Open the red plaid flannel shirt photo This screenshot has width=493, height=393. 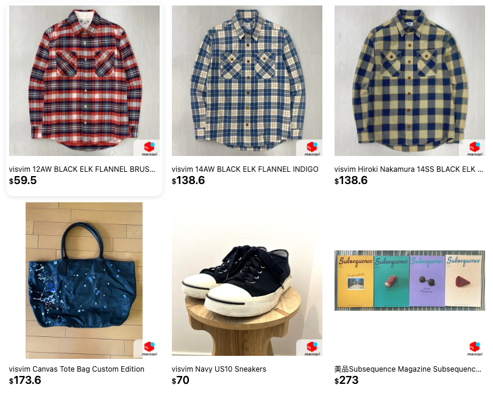pos(84,80)
